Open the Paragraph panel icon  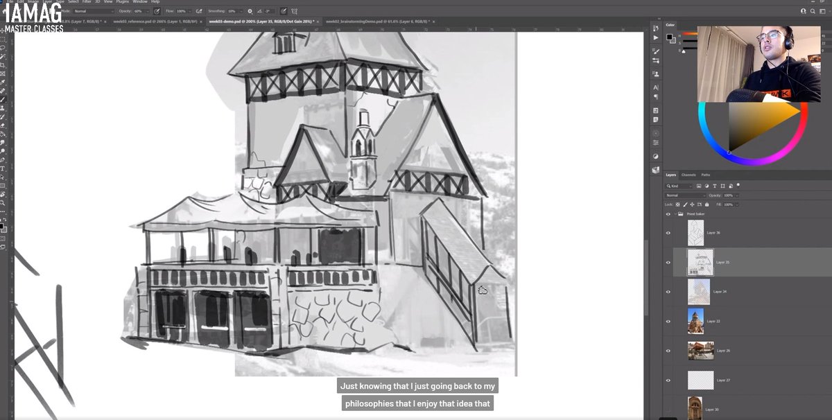click(656, 97)
